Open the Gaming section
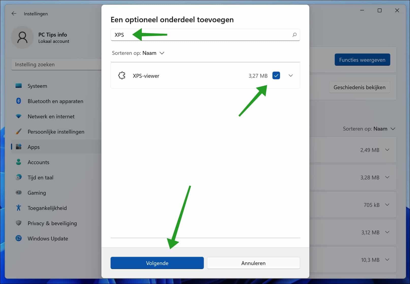This screenshot has width=410, height=284. click(37, 192)
